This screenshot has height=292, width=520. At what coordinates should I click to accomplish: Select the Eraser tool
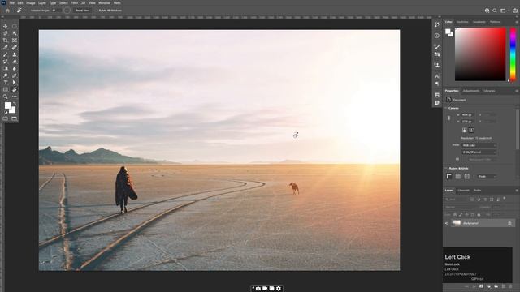[15, 62]
